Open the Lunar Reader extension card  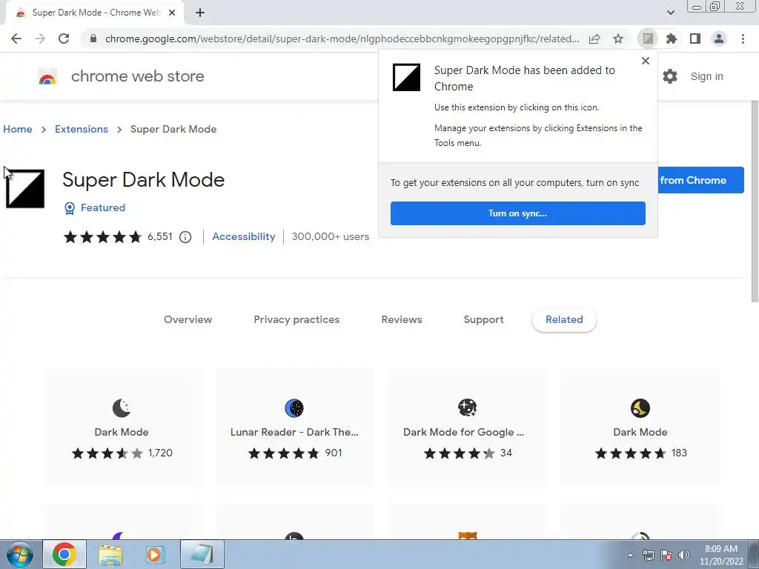coord(294,427)
